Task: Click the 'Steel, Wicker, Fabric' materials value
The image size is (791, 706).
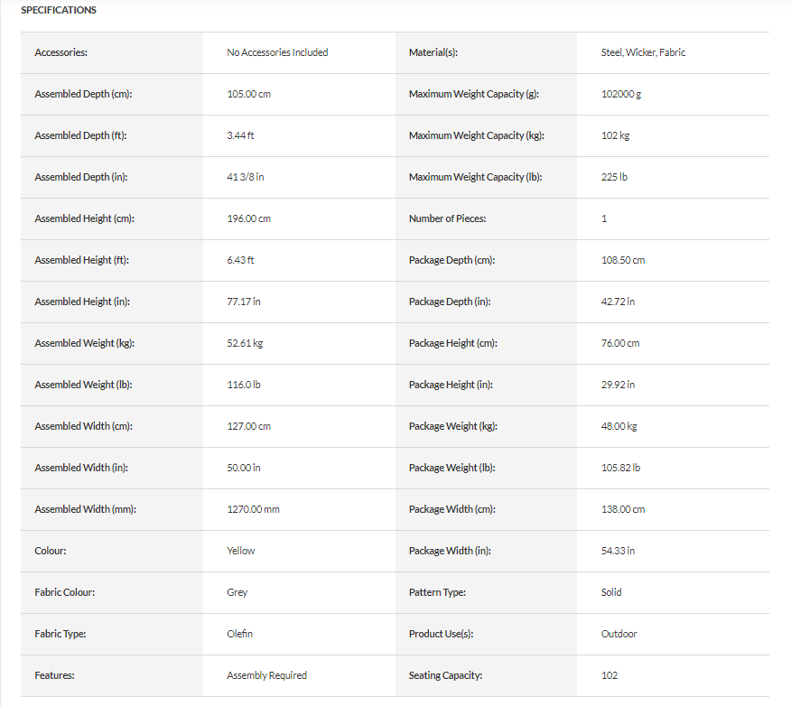Action: (643, 52)
